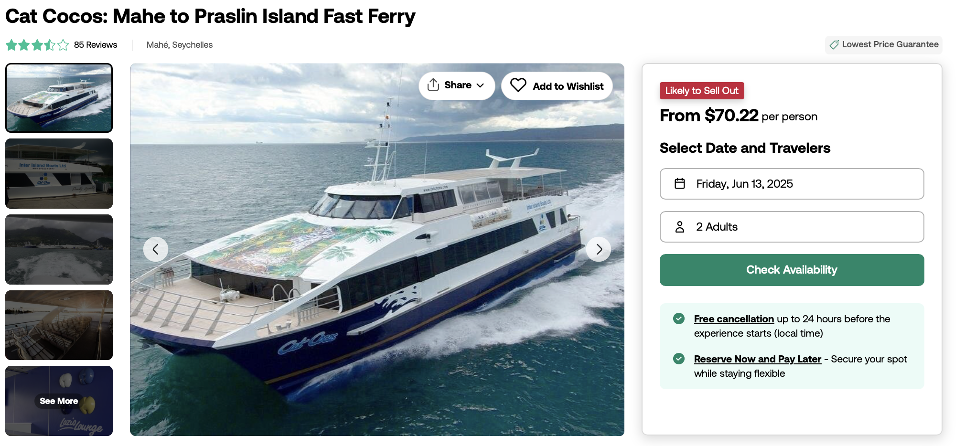Open Reserve Now and Pay Later link
The image size is (965, 446).
(x=758, y=359)
